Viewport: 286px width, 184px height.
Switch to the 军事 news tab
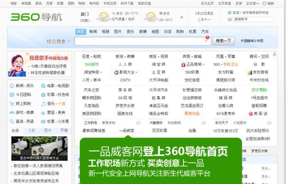tap(64, 131)
